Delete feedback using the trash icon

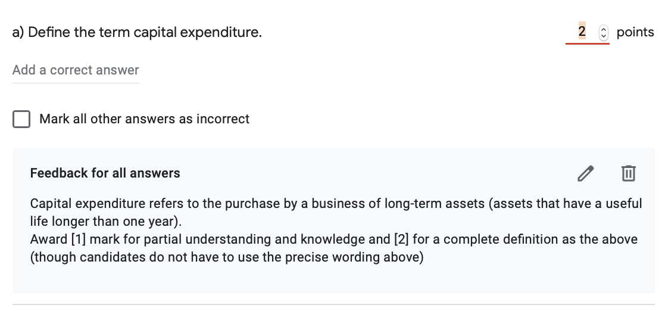628,173
